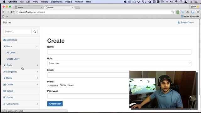This screenshot has width=201, height=113.
Task: Open the Edwin Diaz user dropdown
Action: 186,22
